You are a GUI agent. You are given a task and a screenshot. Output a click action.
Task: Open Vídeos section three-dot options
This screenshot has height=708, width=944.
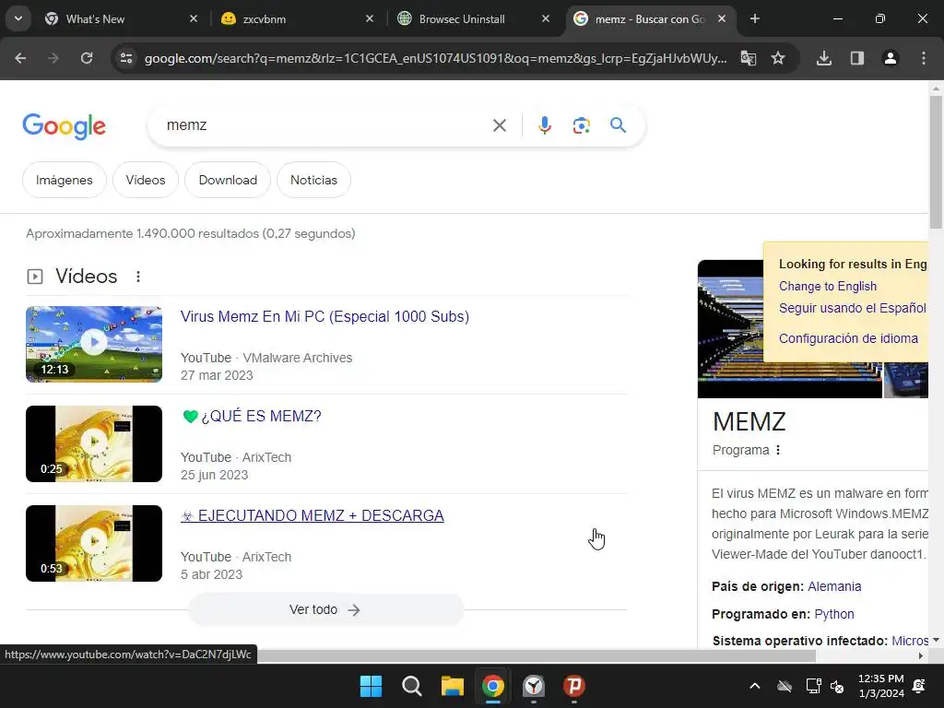pos(138,277)
